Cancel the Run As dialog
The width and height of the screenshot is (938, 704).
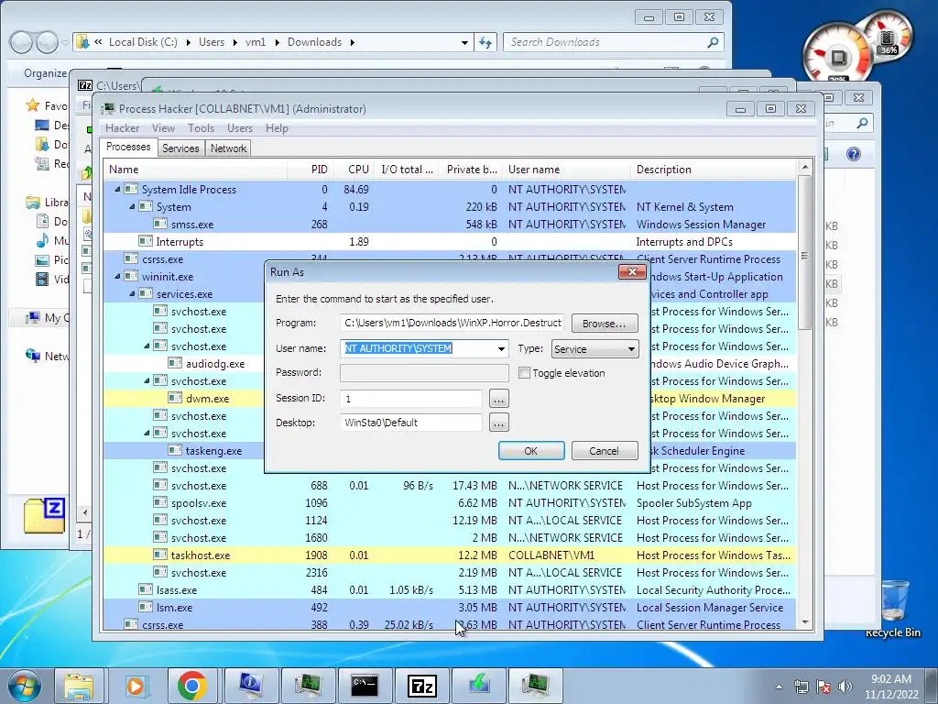[x=605, y=451]
